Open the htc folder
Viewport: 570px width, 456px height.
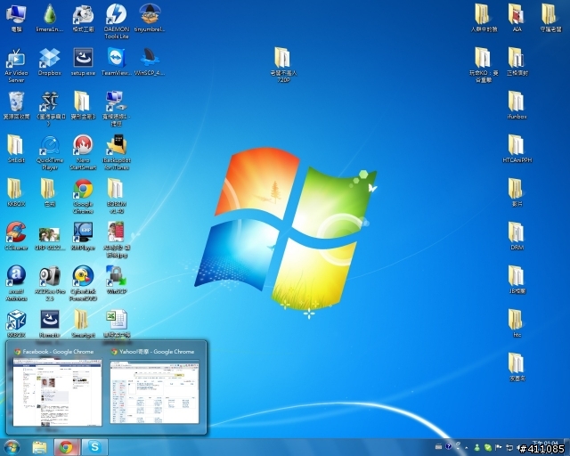click(517, 323)
